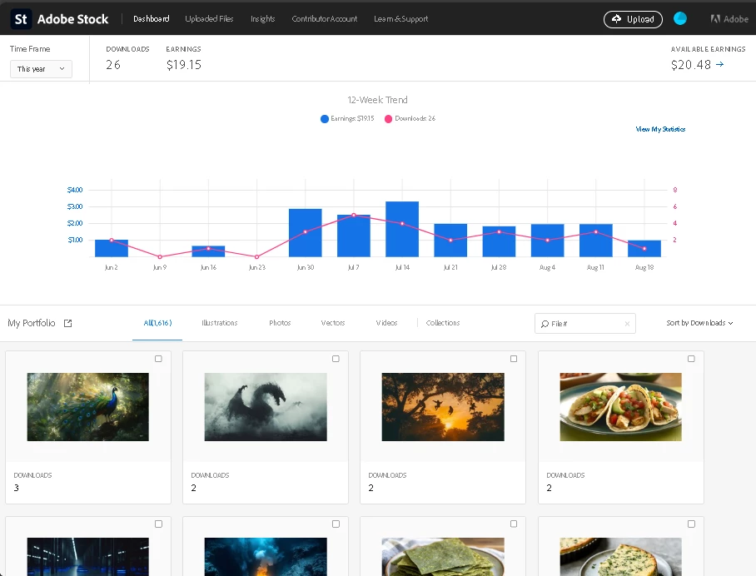
Task: Click the pink Downloads legend dot
Action: 388,118
